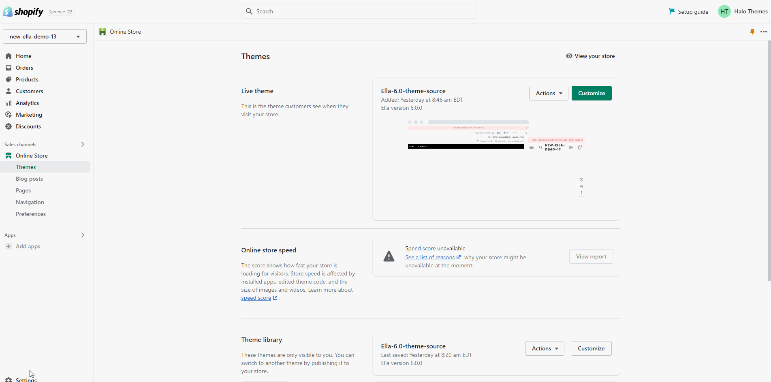Open Actions dropdown for the live theme
The image size is (771, 382).
(x=549, y=93)
